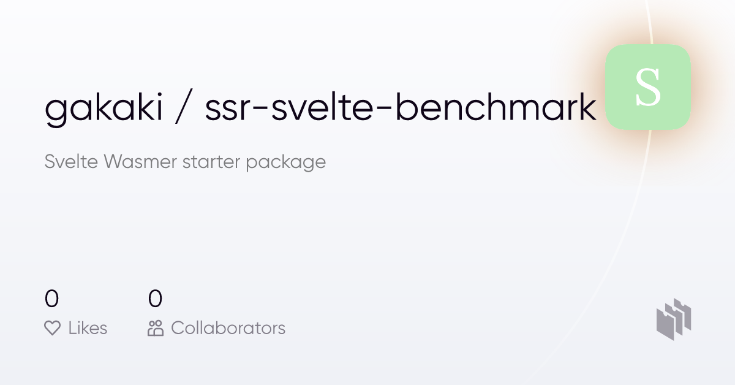Select the green S avatar tile
Screen dimensions: 735x385
tap(647, 87)
